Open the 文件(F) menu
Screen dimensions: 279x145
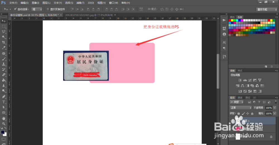(x=13, y=3)
